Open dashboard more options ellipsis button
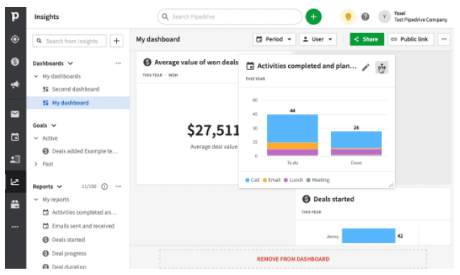The height and width of the screenshot is (275, 460). pos(444,39)
